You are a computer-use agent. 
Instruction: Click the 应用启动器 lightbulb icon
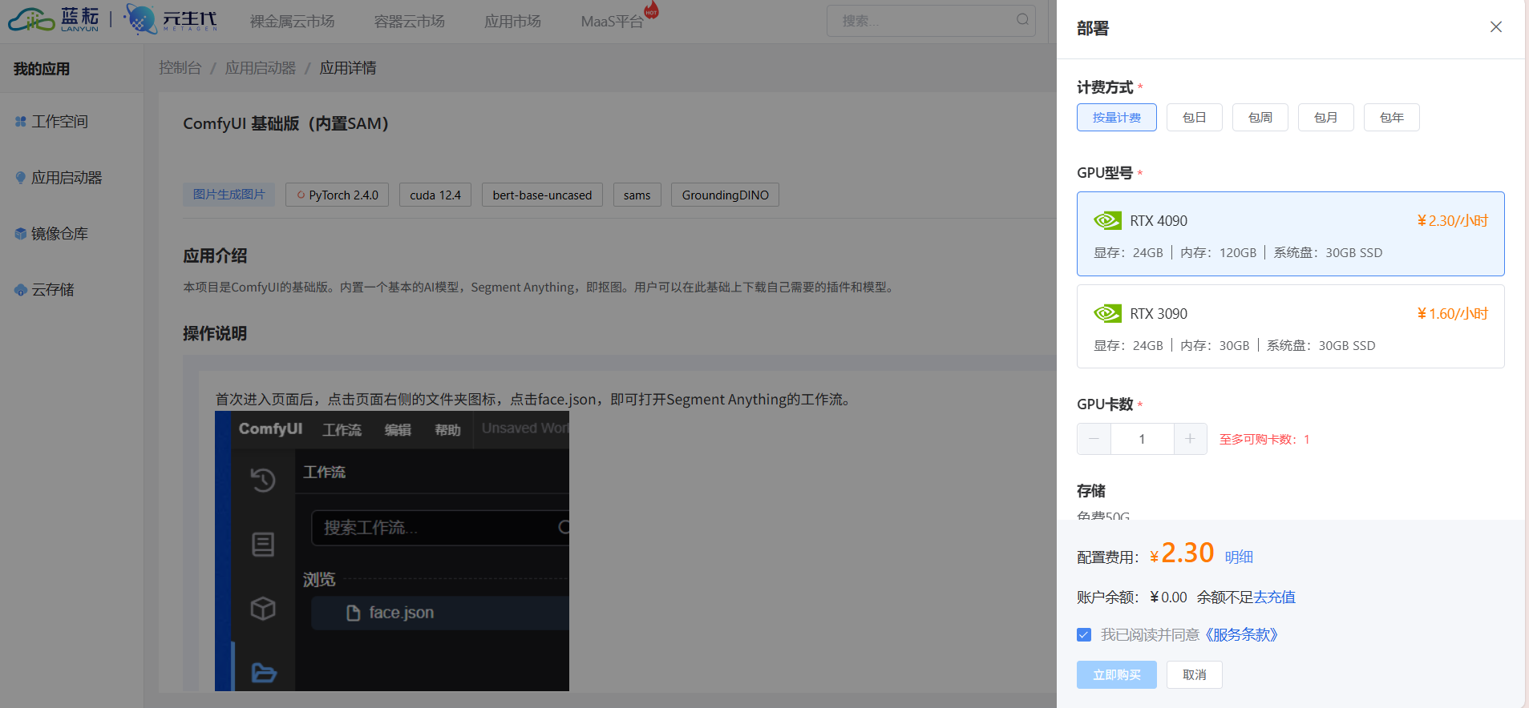[21, 178]
